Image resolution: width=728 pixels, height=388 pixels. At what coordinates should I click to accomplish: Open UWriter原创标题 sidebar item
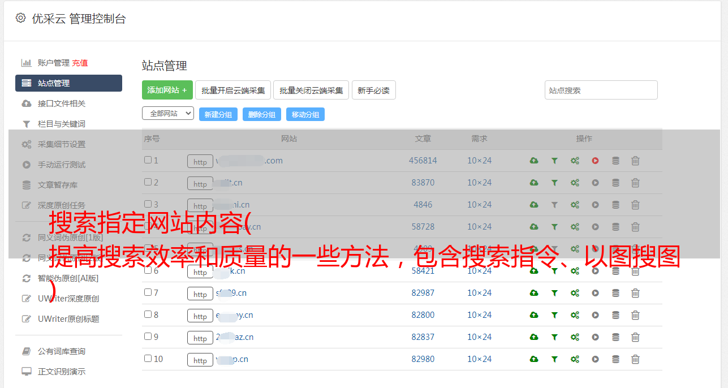coord(68,319)
